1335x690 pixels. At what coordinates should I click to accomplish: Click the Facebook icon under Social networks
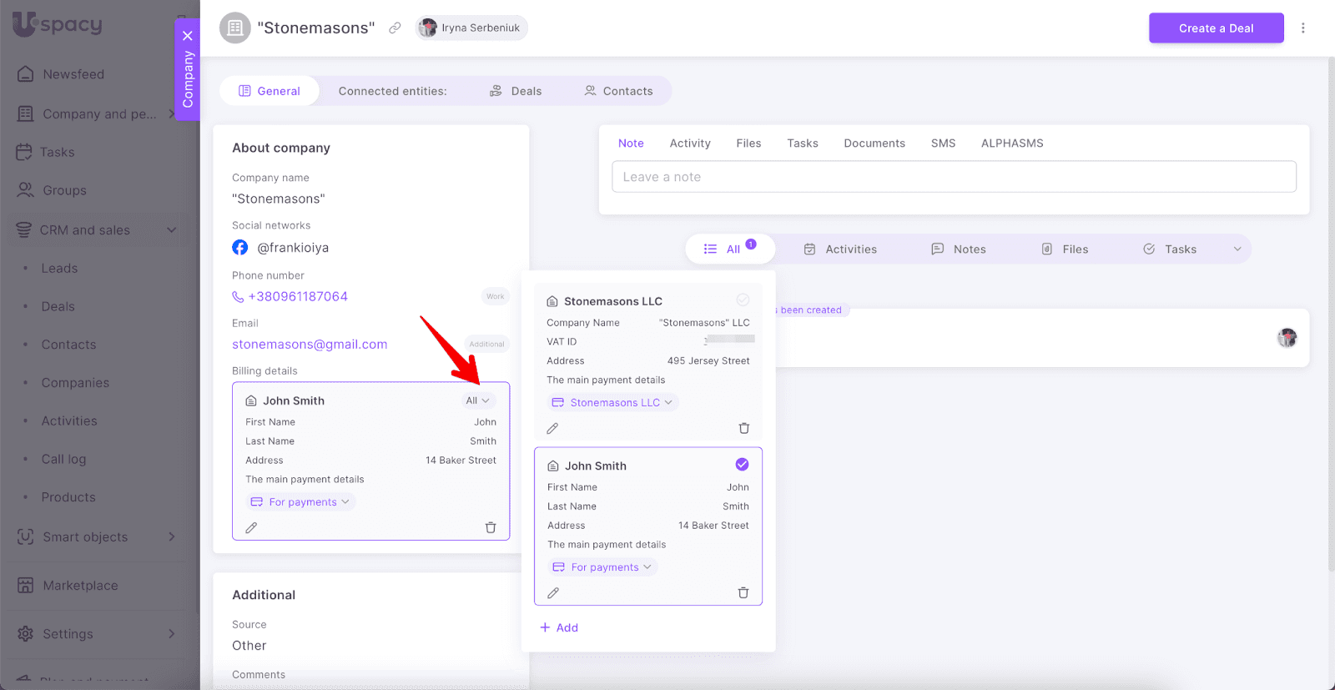240,248
